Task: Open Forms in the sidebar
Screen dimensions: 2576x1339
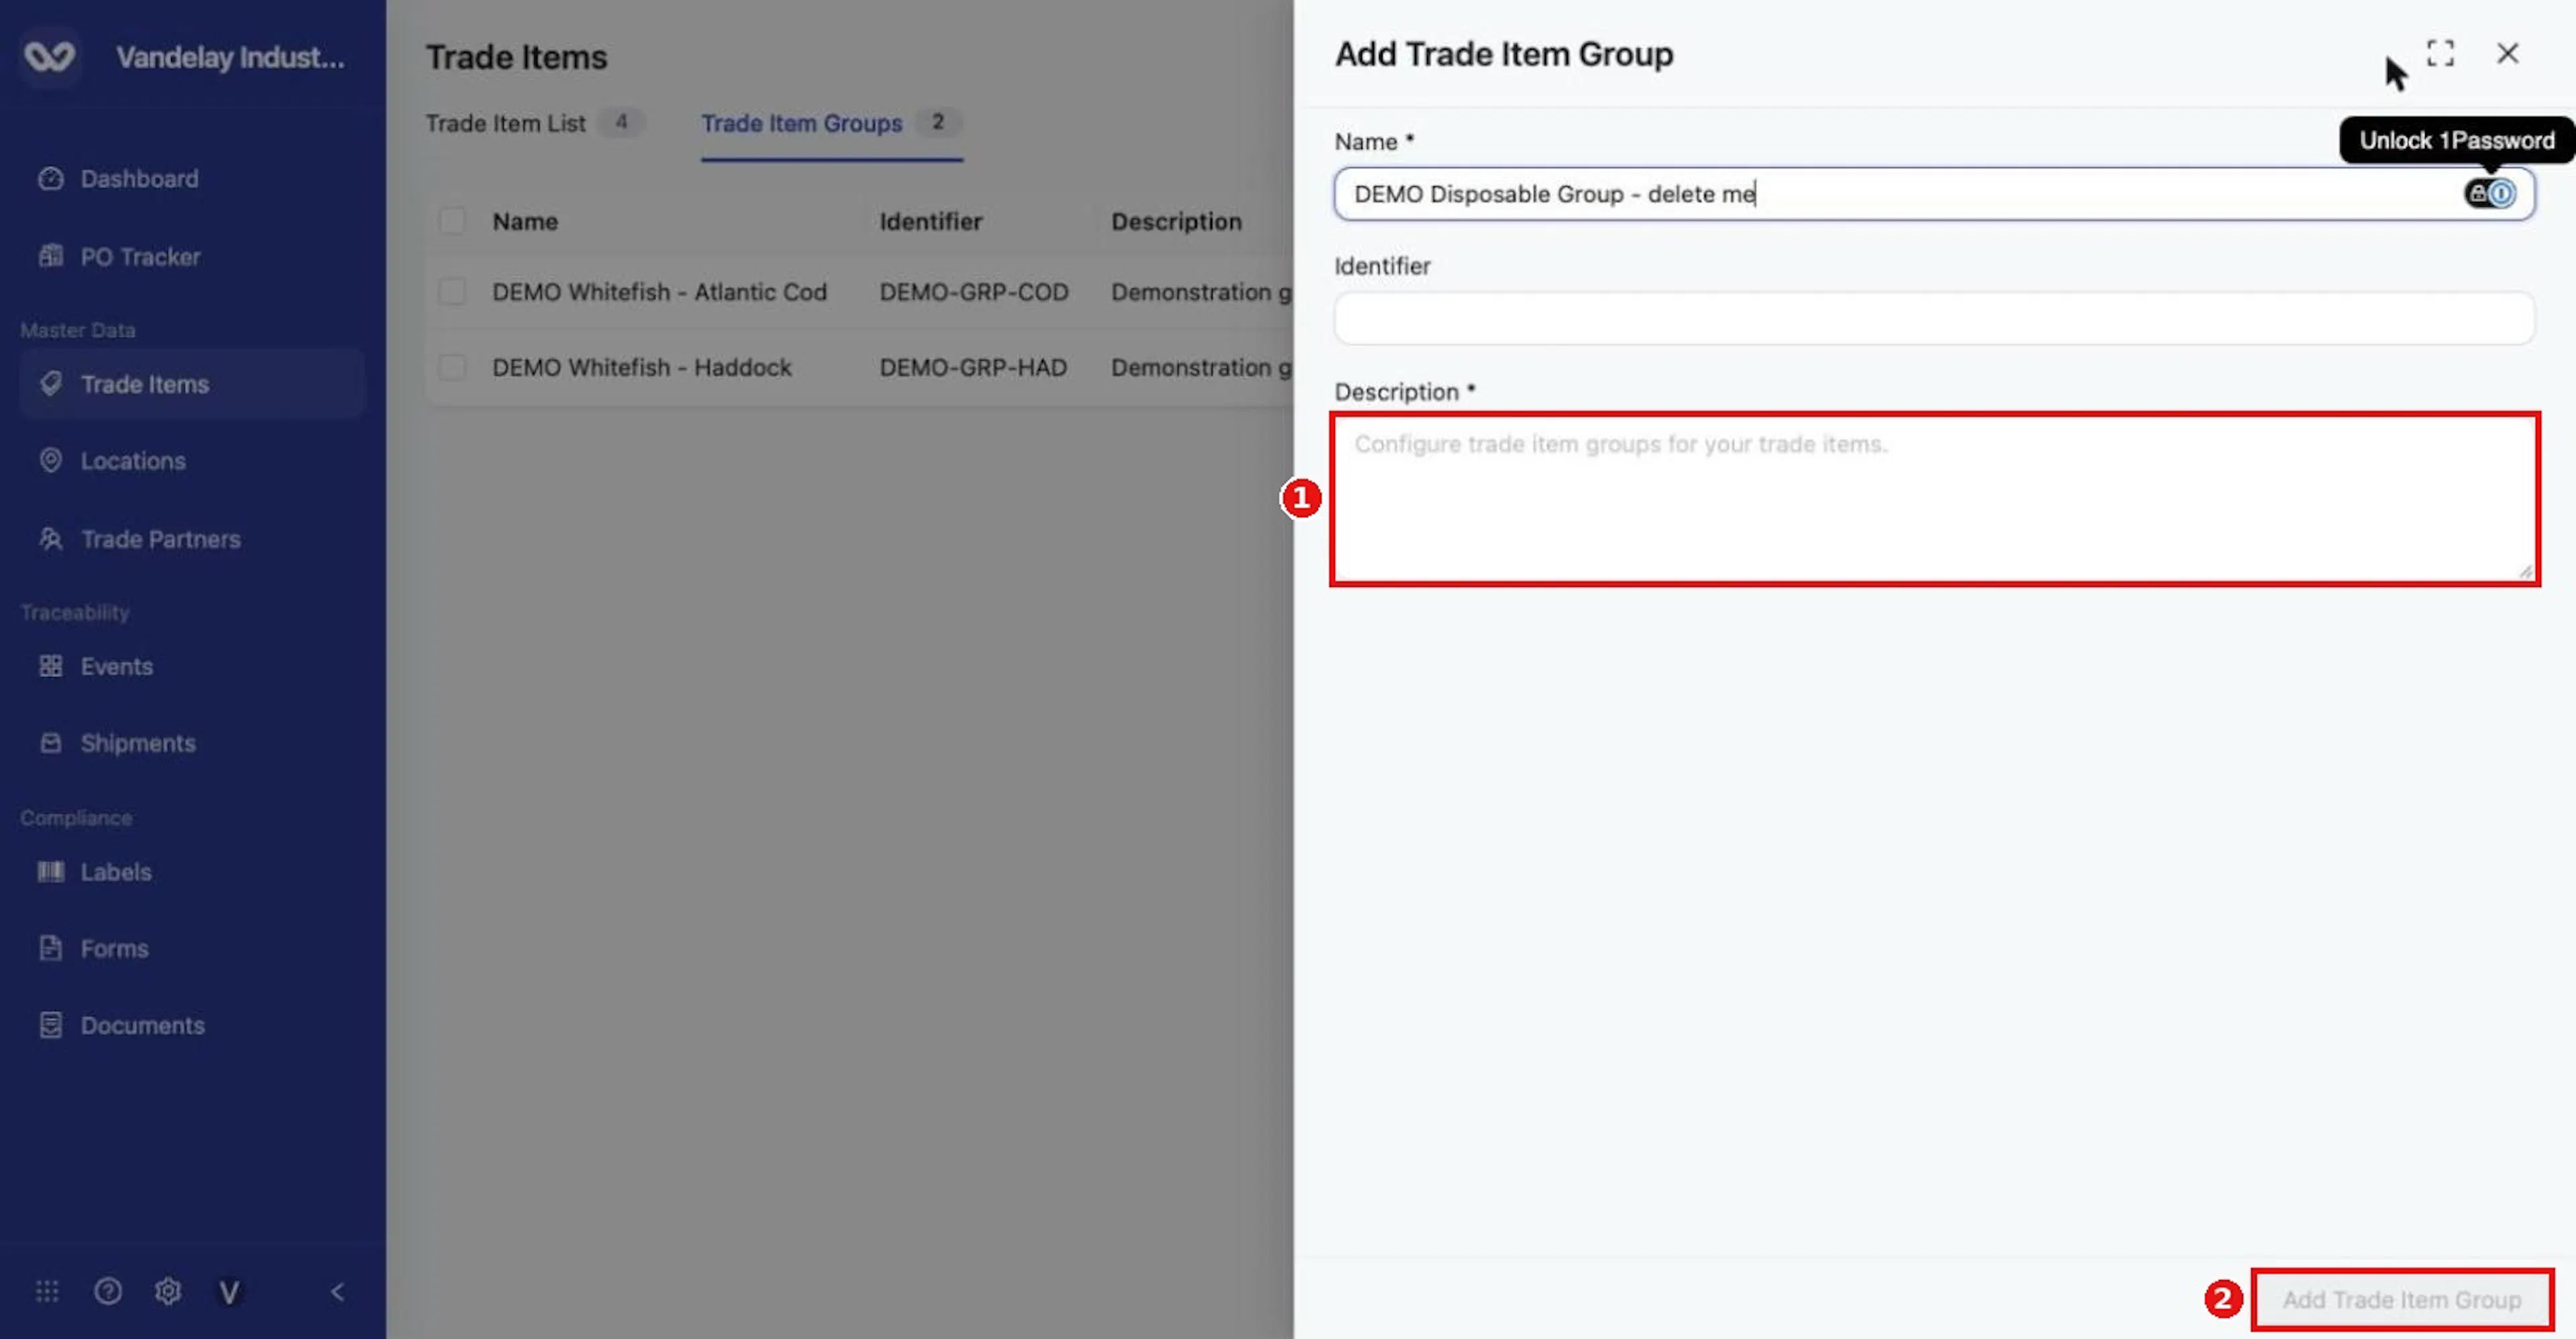Action: 191,949
